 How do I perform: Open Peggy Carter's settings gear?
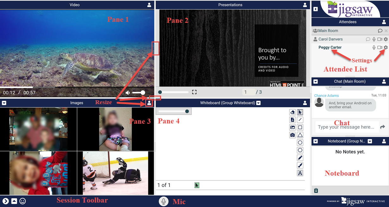pyautogui.click(x=386, y=47)
